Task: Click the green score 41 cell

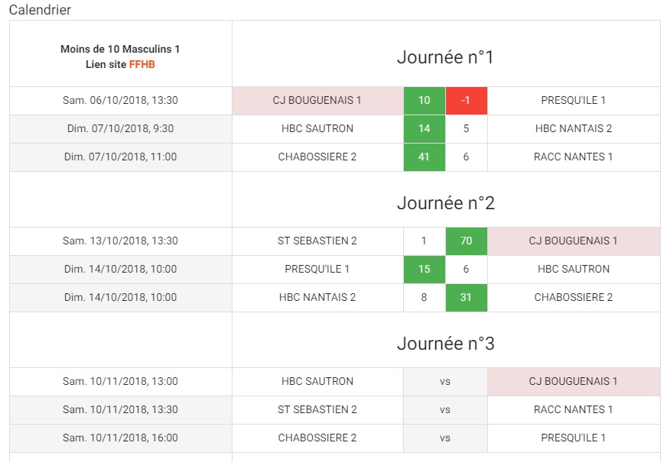Action: [x=424, y=157]
